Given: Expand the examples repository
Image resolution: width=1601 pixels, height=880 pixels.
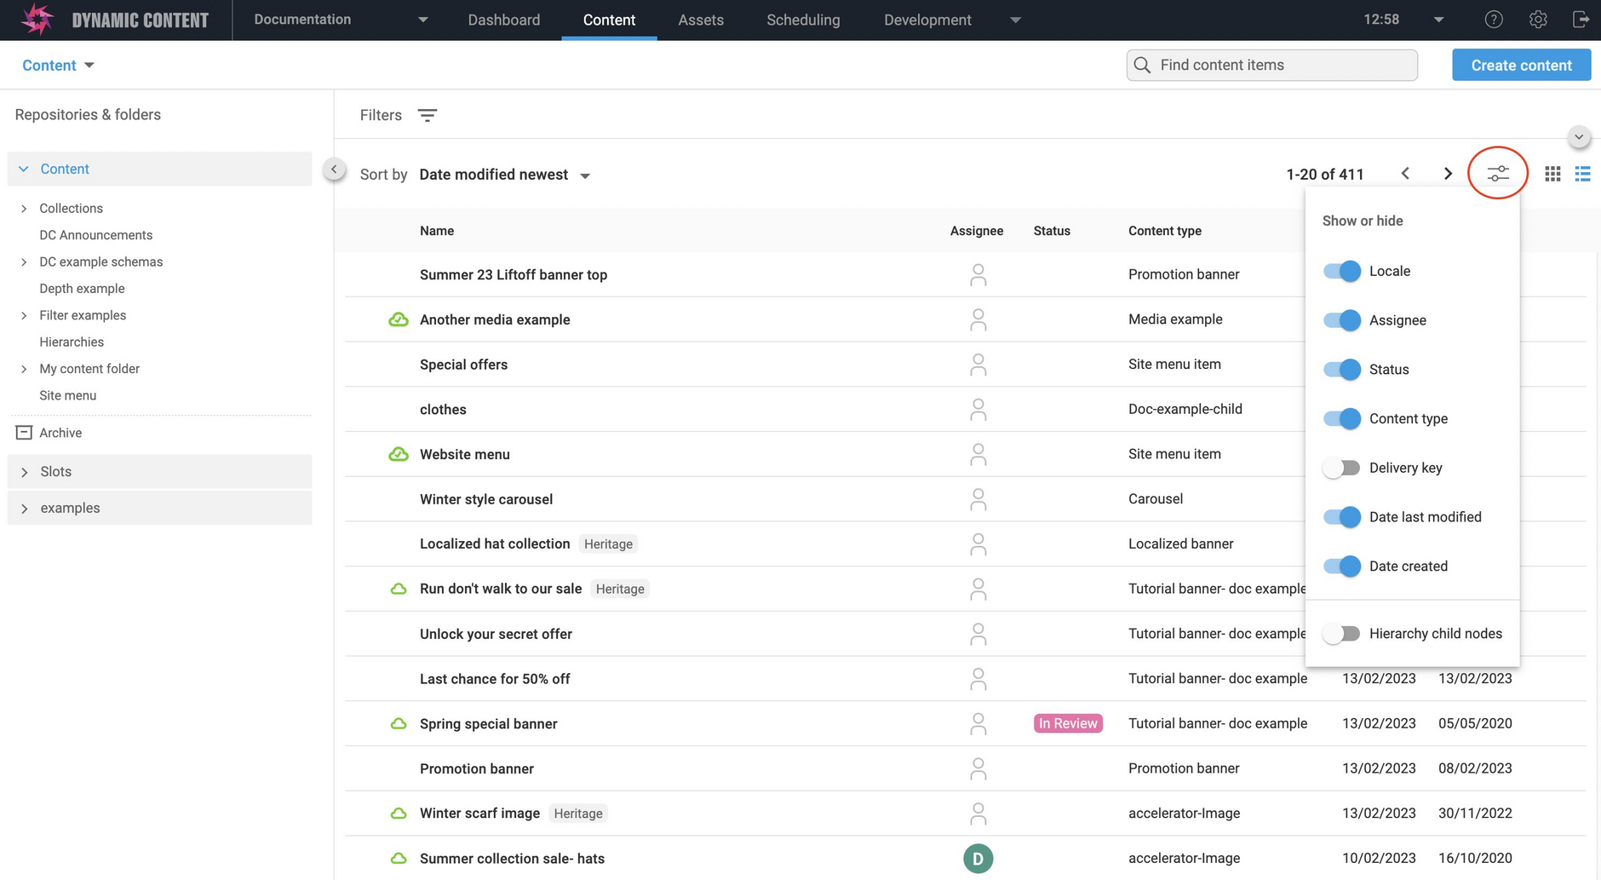Looking at the screenshot, I should pyautogui.click(x=24, y=509).
